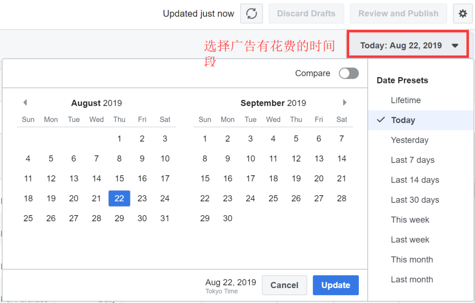Open the settings gear icon
This screenshot has height=303, width=475.
pyautogui.click(x=463, y=14)
